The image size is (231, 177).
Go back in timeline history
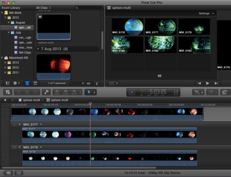tap(5, 100)
